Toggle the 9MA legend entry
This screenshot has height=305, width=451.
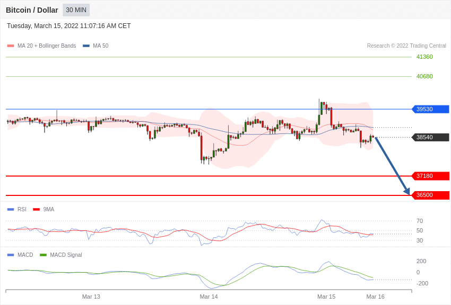[x=44, y=210]
